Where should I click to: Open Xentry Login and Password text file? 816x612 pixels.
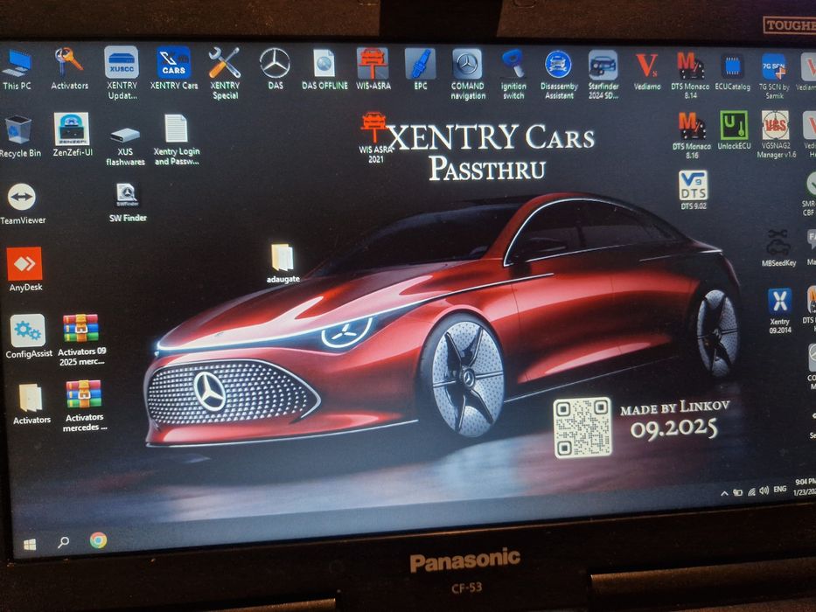coord(177,140)
